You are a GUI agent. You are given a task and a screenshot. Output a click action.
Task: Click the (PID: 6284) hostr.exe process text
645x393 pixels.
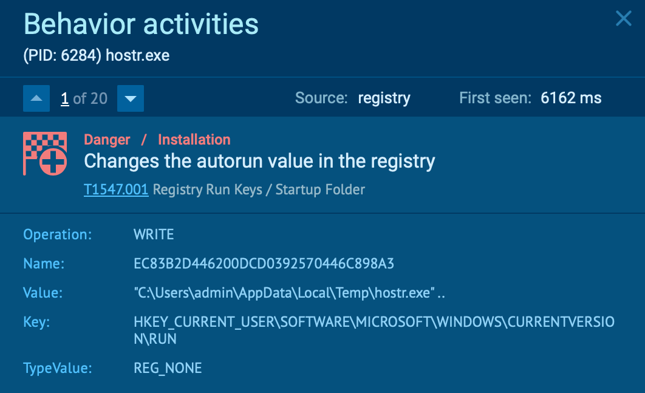click(x=97, y=56)
